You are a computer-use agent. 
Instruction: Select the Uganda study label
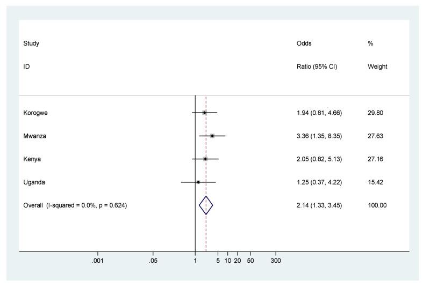[34, 182]
